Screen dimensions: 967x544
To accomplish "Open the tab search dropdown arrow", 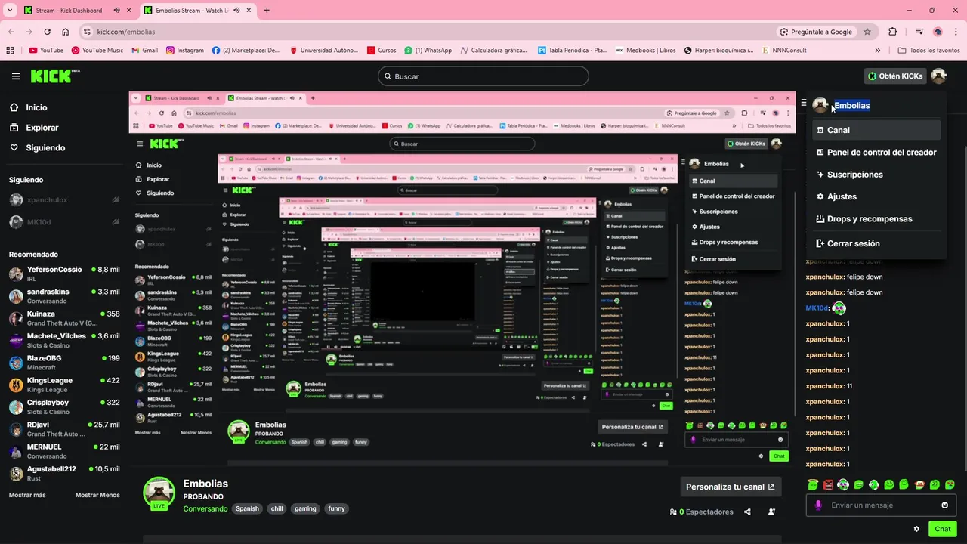I will click(10, 11).
